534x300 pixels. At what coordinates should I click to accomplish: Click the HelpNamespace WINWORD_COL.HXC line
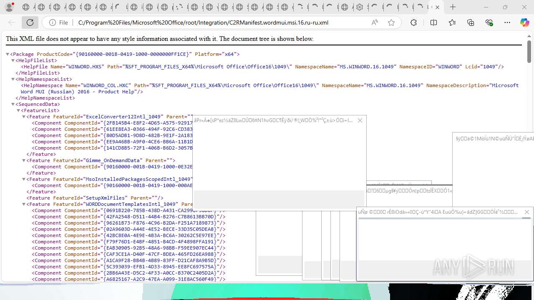coord(270,88)
